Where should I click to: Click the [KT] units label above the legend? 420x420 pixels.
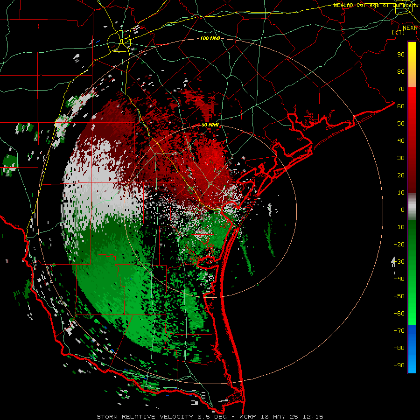pyautogui.click(x=398, y=32)
